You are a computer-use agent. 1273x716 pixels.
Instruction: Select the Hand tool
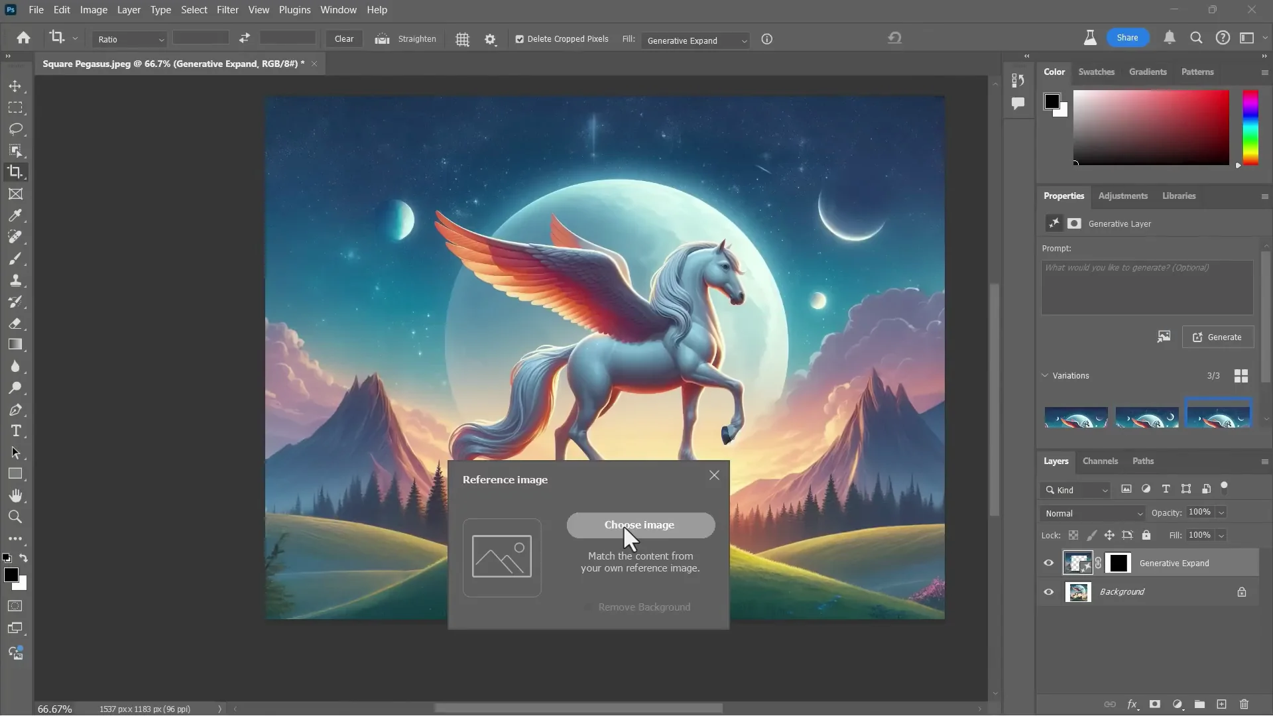pyautogui.click(x=15, y=495)
